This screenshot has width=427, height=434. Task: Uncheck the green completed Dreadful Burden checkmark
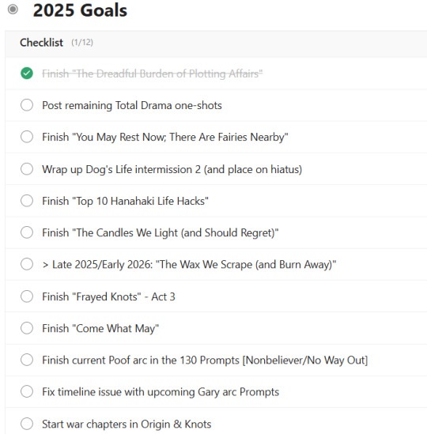(27, 74)
